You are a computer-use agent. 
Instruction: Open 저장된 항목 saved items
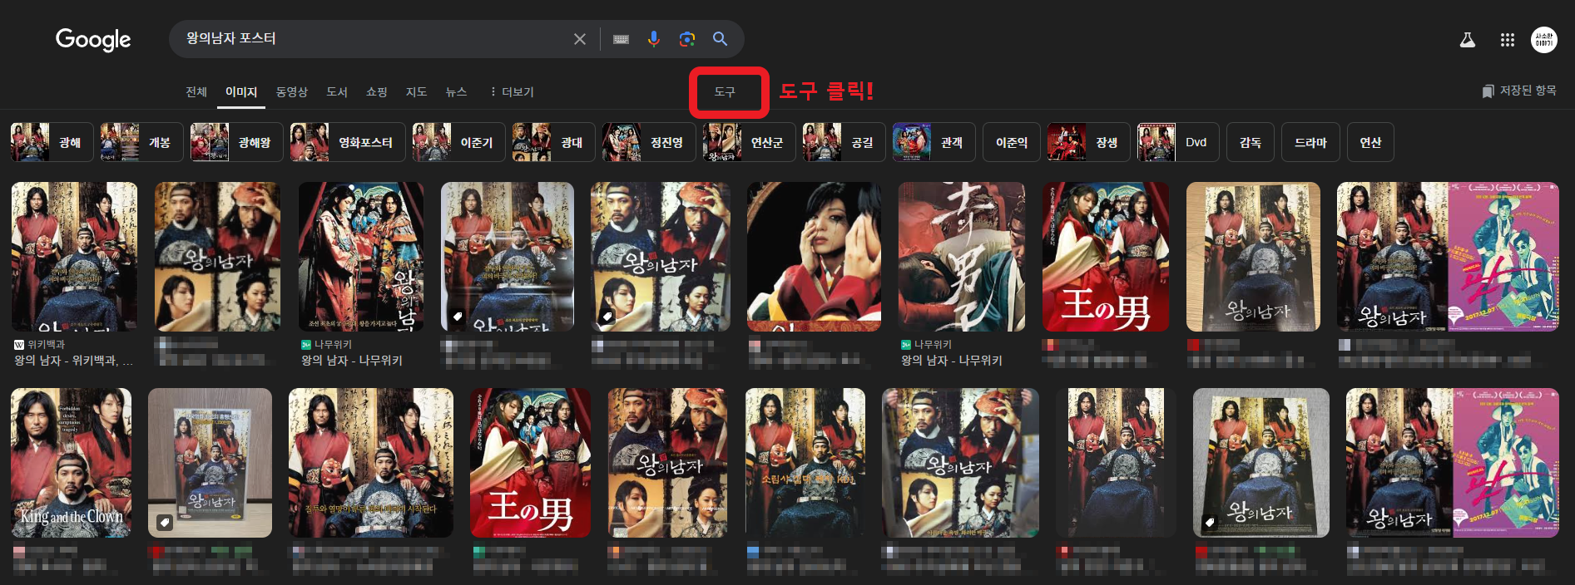pyautogui.click(x=1519, y=91)
